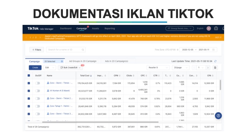Open the Dashboard menu

click(x=66, y=29)
